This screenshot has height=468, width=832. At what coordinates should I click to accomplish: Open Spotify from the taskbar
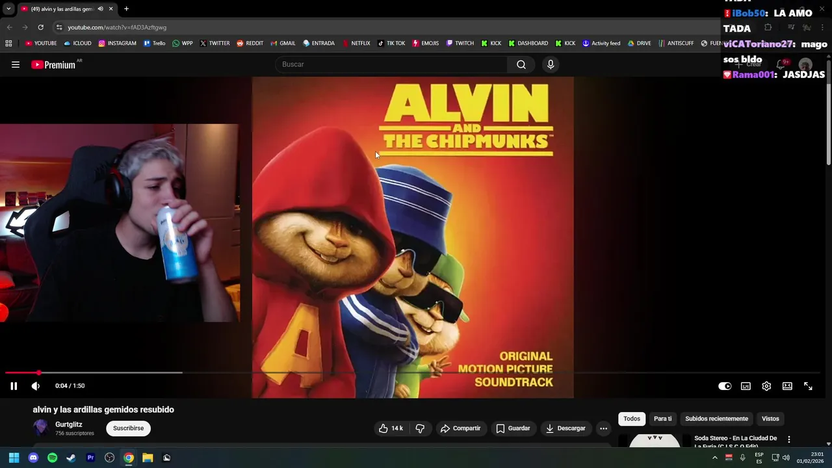pyautogui.click(x=53, y=458)
